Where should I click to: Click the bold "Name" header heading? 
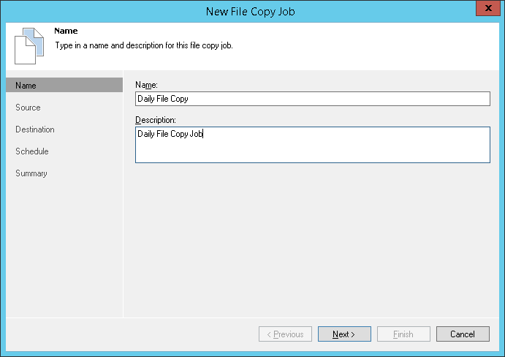66,31
